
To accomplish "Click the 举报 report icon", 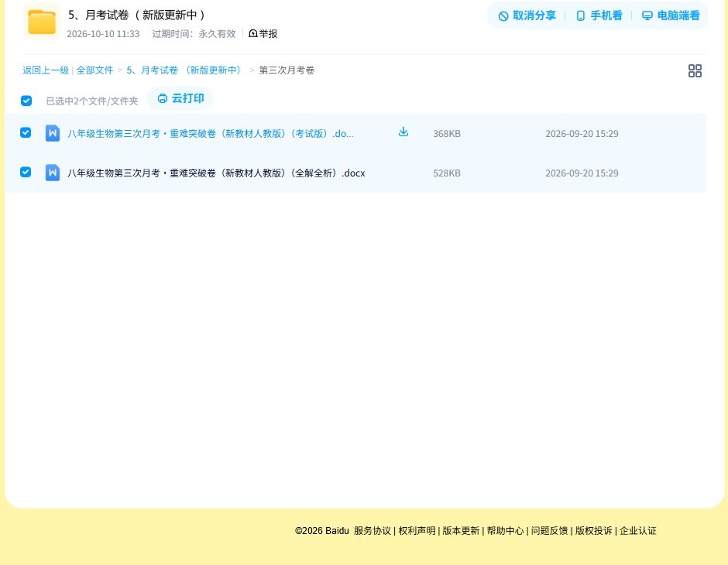I will coord(253,33).
